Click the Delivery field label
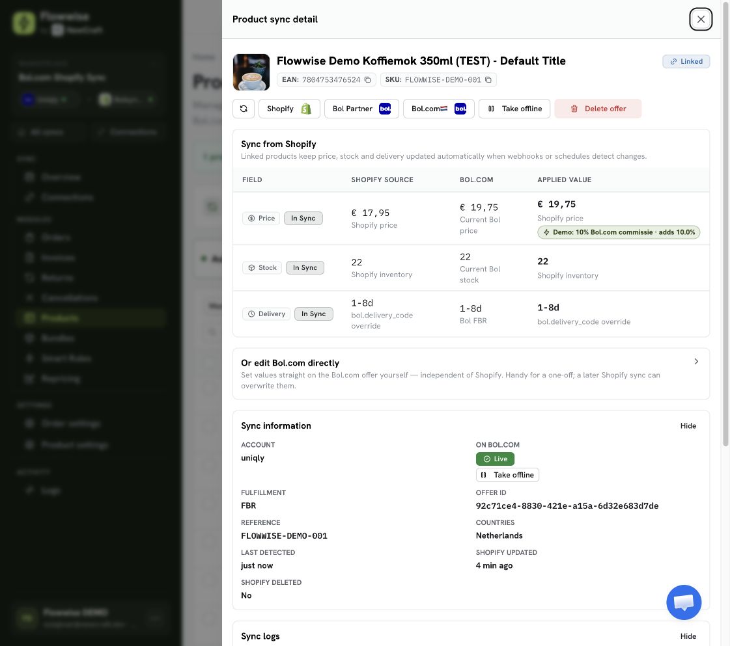Viewport: 730px width, 646px height. click(x=266, y=314)
